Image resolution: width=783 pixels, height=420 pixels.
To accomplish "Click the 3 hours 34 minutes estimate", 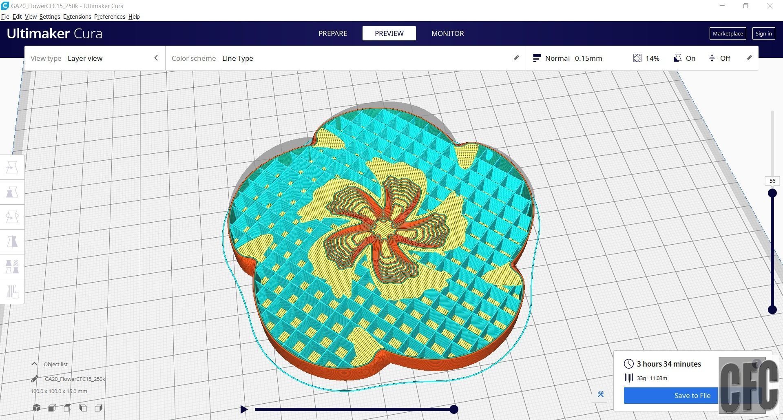I will click(669, 364).
